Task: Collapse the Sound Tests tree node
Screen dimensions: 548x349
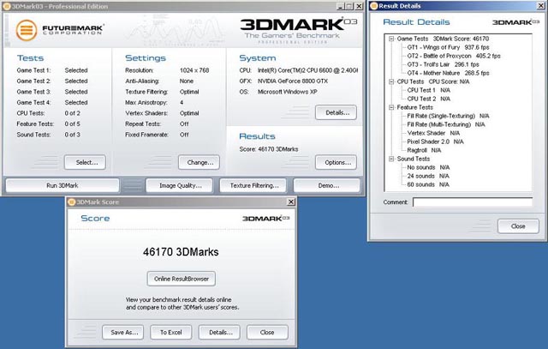Action: [x=391, y=159]
